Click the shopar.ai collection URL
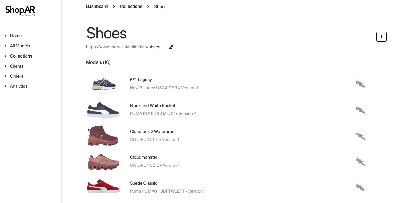The image size is (403, 203). [x=123, y=47]
